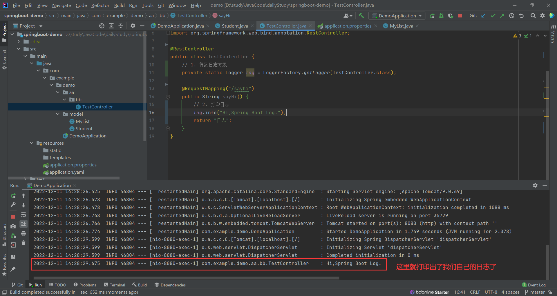Image resolution: width=557 pixels, height=296 pixels.
Task: Close the MyList.java tab
Action: pos(417,26)
